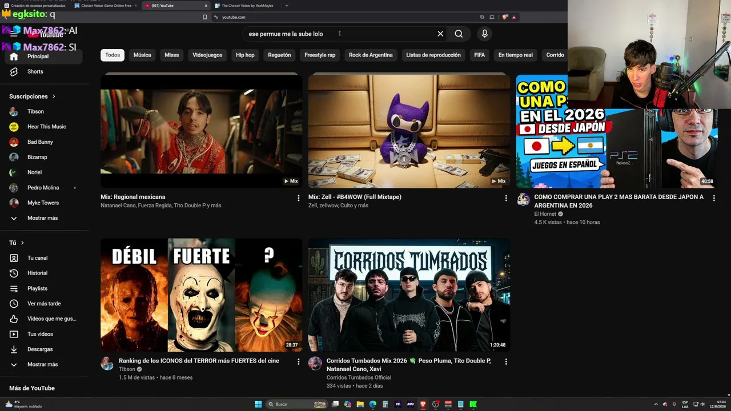Filter the feed by Freestyle rap
Screen dimensions: 731x411
320,55
